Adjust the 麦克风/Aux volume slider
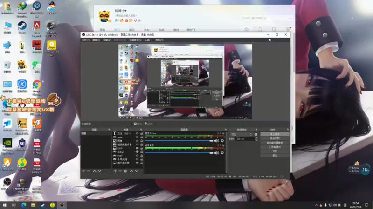 coord(179,141)
